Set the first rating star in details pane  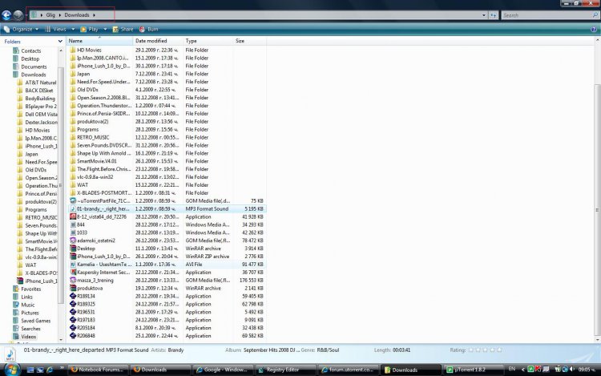(x=471, y=350)
